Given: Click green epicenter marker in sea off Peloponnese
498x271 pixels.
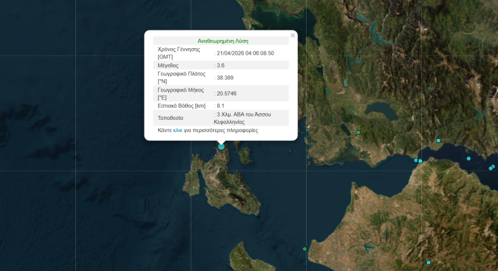Looking at the screenshot, I should [x=305, y=249].
